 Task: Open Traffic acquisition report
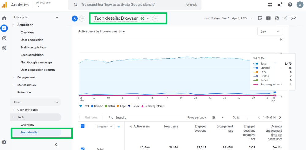coord(33,47)
